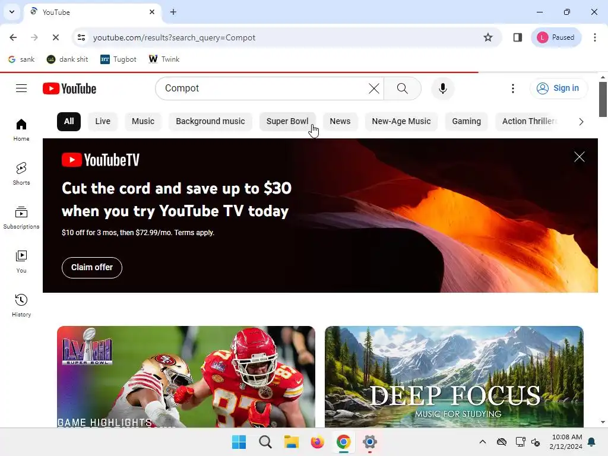Open Chrome three-dot menu
Image resolution: width=608 pixels, height=456 pixels.
click(595, 37)
